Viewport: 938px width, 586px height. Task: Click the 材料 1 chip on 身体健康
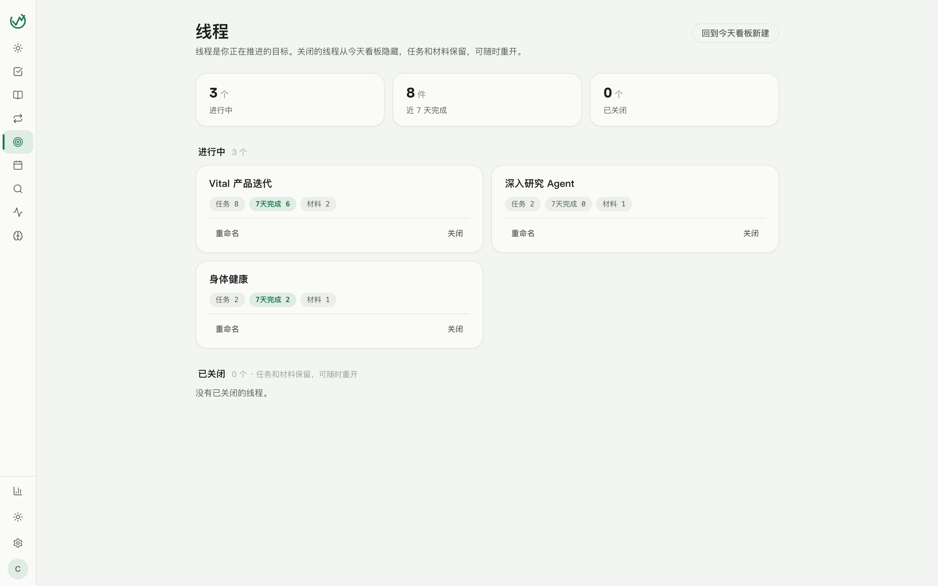[x=318, y=300]
